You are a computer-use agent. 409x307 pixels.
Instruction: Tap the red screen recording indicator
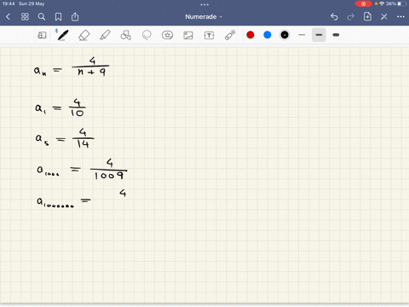(x=363, y=3)
